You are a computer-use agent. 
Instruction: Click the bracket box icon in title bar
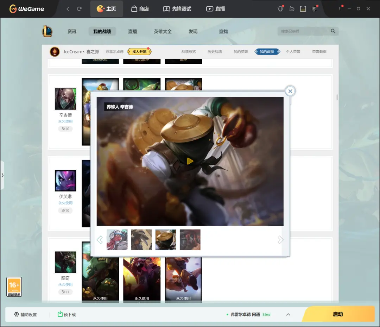click(303, 9)
